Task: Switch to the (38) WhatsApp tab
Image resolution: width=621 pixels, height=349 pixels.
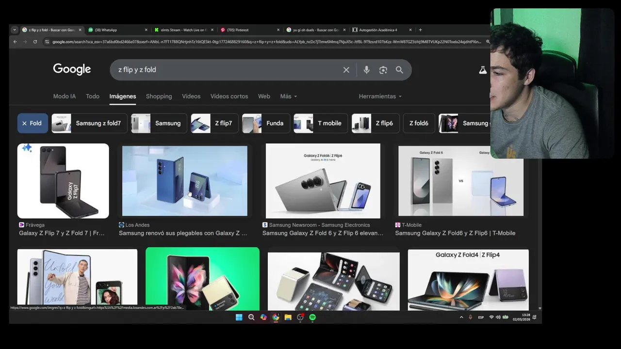Action: 118,30
